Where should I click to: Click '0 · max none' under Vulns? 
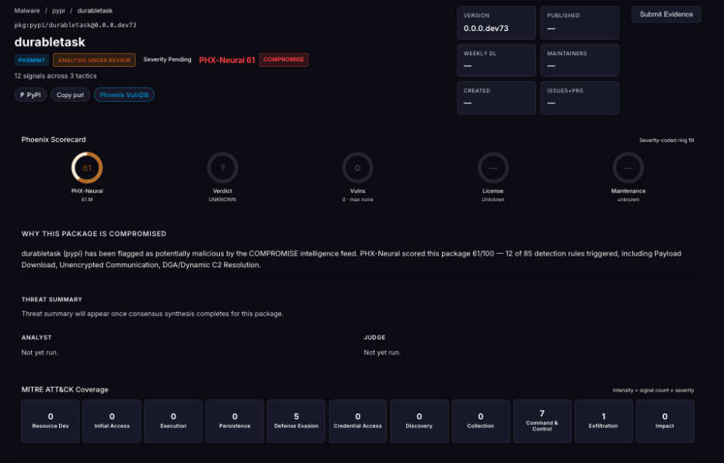pos(357,200)
